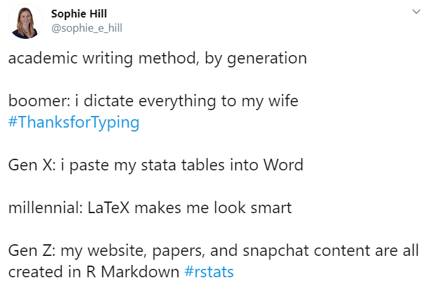Click the millennial LaTeX line
433x287 pixels.
tap(150, 208)
